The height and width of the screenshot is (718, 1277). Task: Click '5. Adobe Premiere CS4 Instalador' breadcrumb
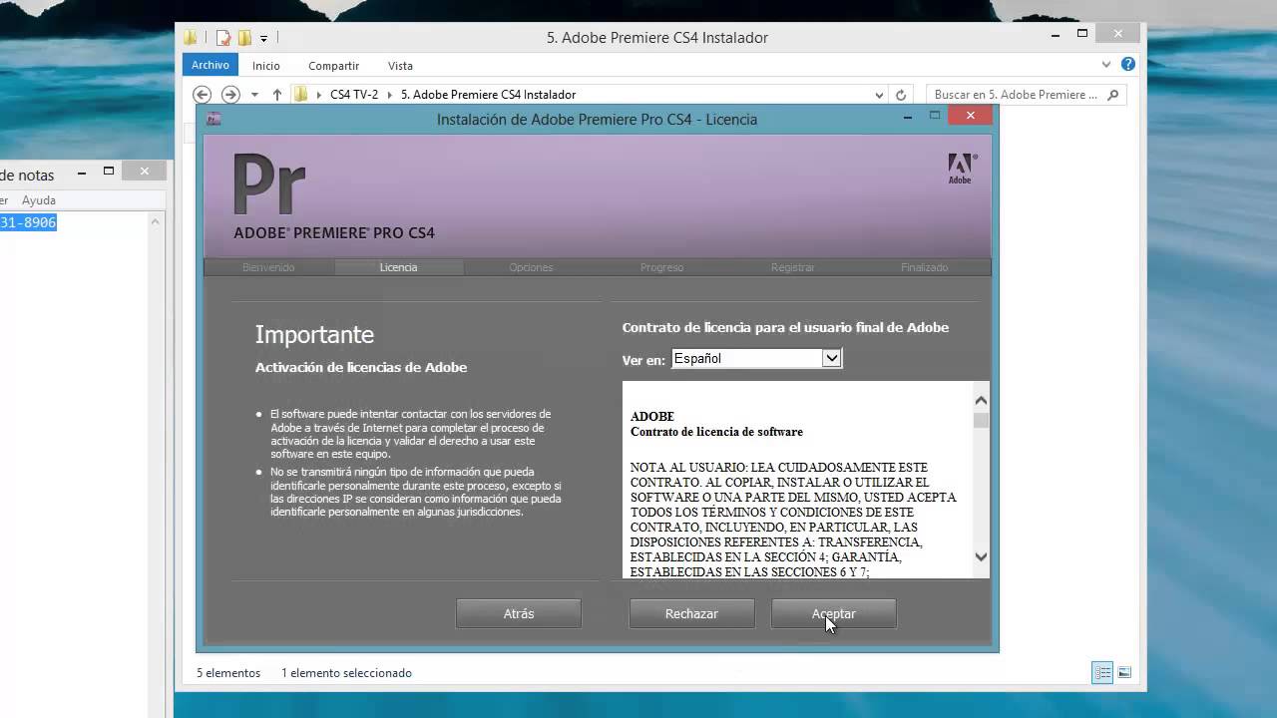click(488, 95)
